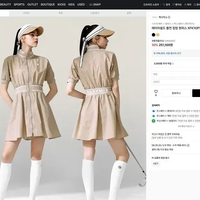Click the info icon next to 젝시믹스 brand
200x200 pixels.
pyautogui.click(x=169, y=17)
